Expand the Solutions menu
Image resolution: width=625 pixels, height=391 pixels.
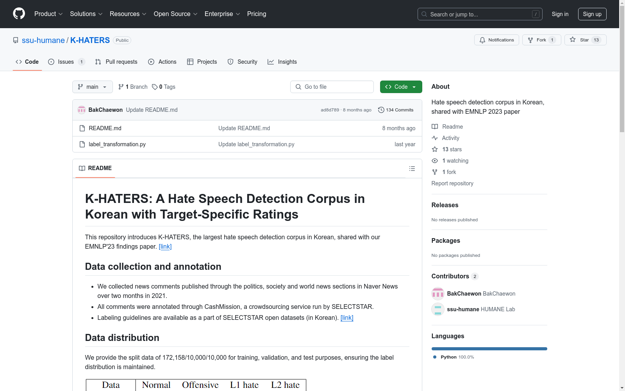[x=86, y=14]
